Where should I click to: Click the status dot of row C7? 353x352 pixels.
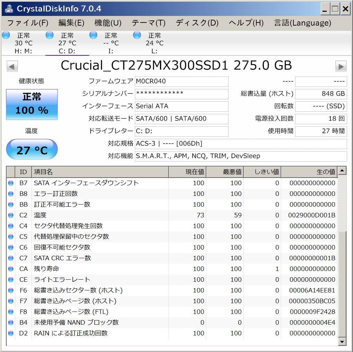11,258
